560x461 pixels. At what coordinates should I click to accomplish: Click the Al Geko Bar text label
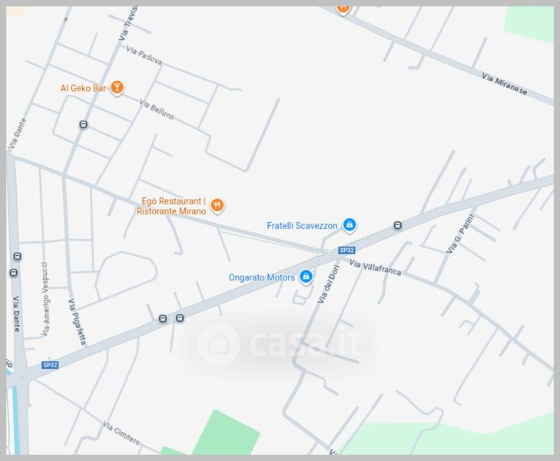click(83, 88)
